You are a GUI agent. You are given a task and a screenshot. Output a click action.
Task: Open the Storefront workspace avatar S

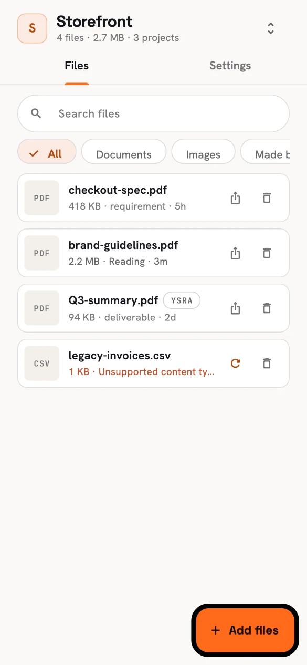tap(32, 28)
